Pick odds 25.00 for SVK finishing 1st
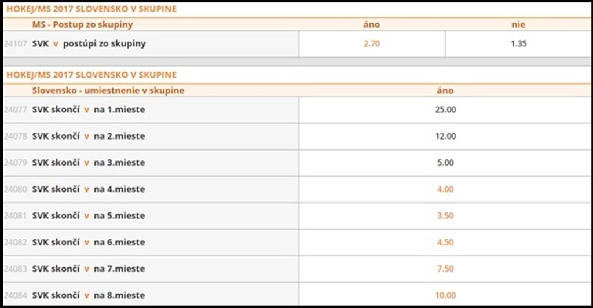Image resolution: width=593 pixels, height=308 pixels. [445, 109]
